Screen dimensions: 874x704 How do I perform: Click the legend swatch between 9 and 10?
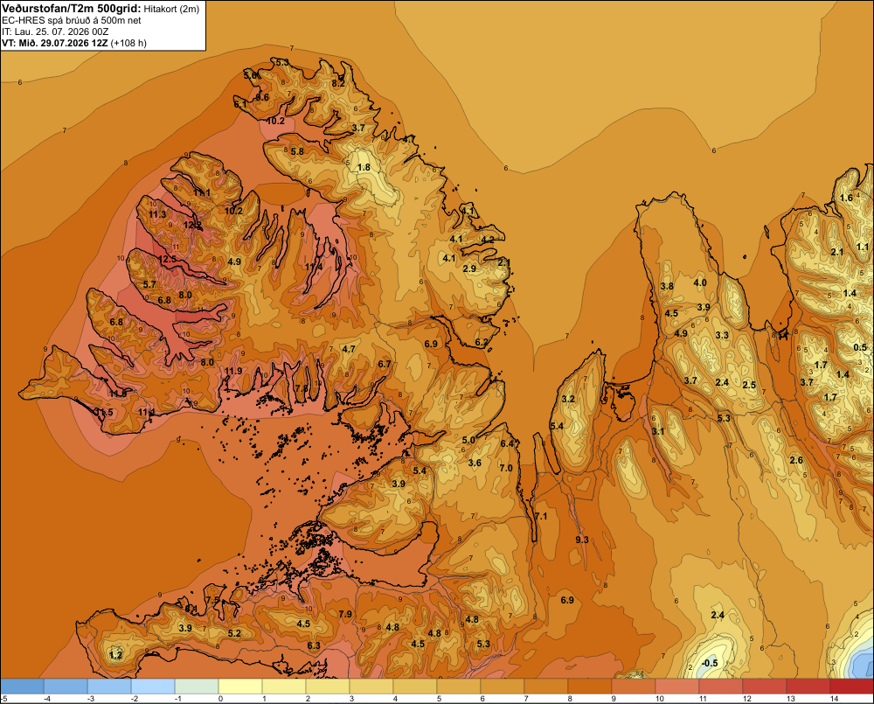tap(633, 686)
